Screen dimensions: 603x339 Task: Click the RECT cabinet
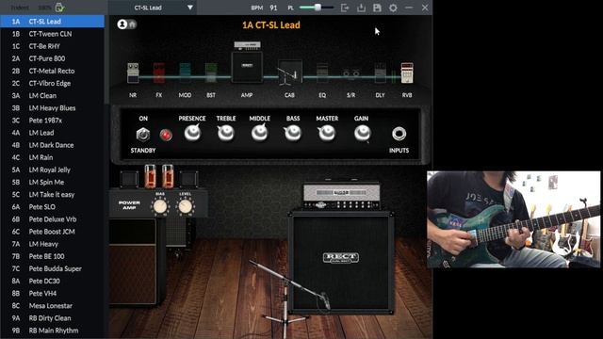click(341, 263)
